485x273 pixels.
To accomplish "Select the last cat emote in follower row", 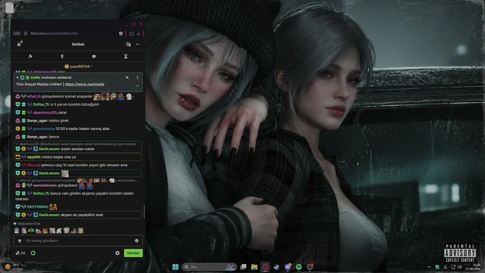I will (81, 231).
